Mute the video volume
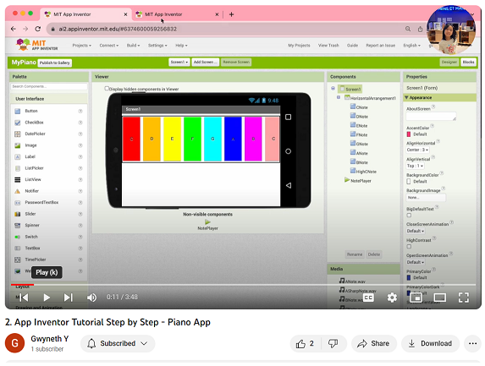This screenshot has width=485, height=366. pos(91,298)
